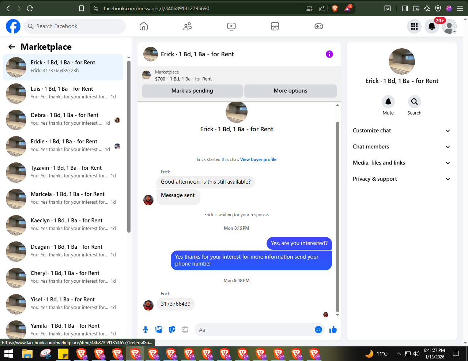Image resolution: width=468 pixels, height=361 pixels.
Task: Open the Tyzavin conversation
Action: point(63,173)
